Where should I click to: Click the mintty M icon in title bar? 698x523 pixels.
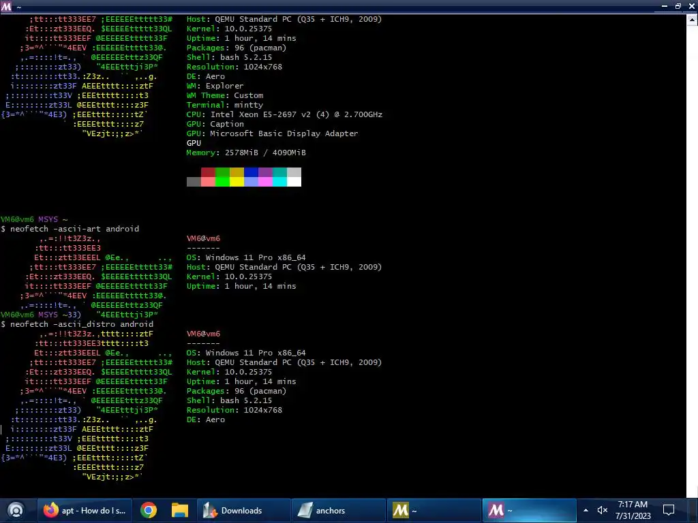(x=7, y=6)
